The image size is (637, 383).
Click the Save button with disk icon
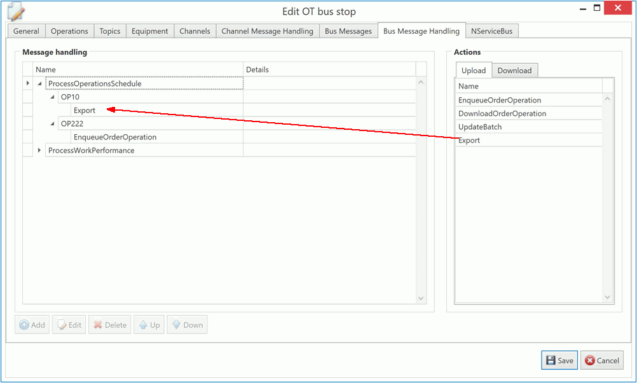pyautogui.click(x=559, y=360)
